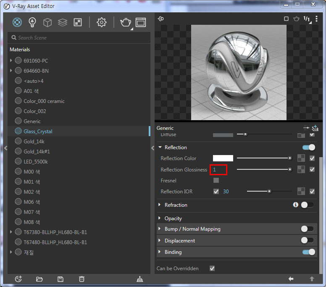Viewport: 326px width, 287px height.
Task: Start render with the teapot icon
Action: (126, 22)
